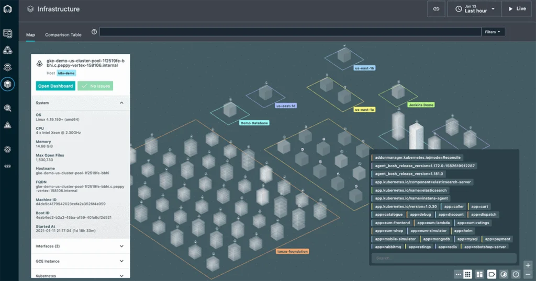The height and width of the screenshot is (281, 536).
Task: Select the app=payment tag
Action: pyautogui.click(x=497, y=239)
